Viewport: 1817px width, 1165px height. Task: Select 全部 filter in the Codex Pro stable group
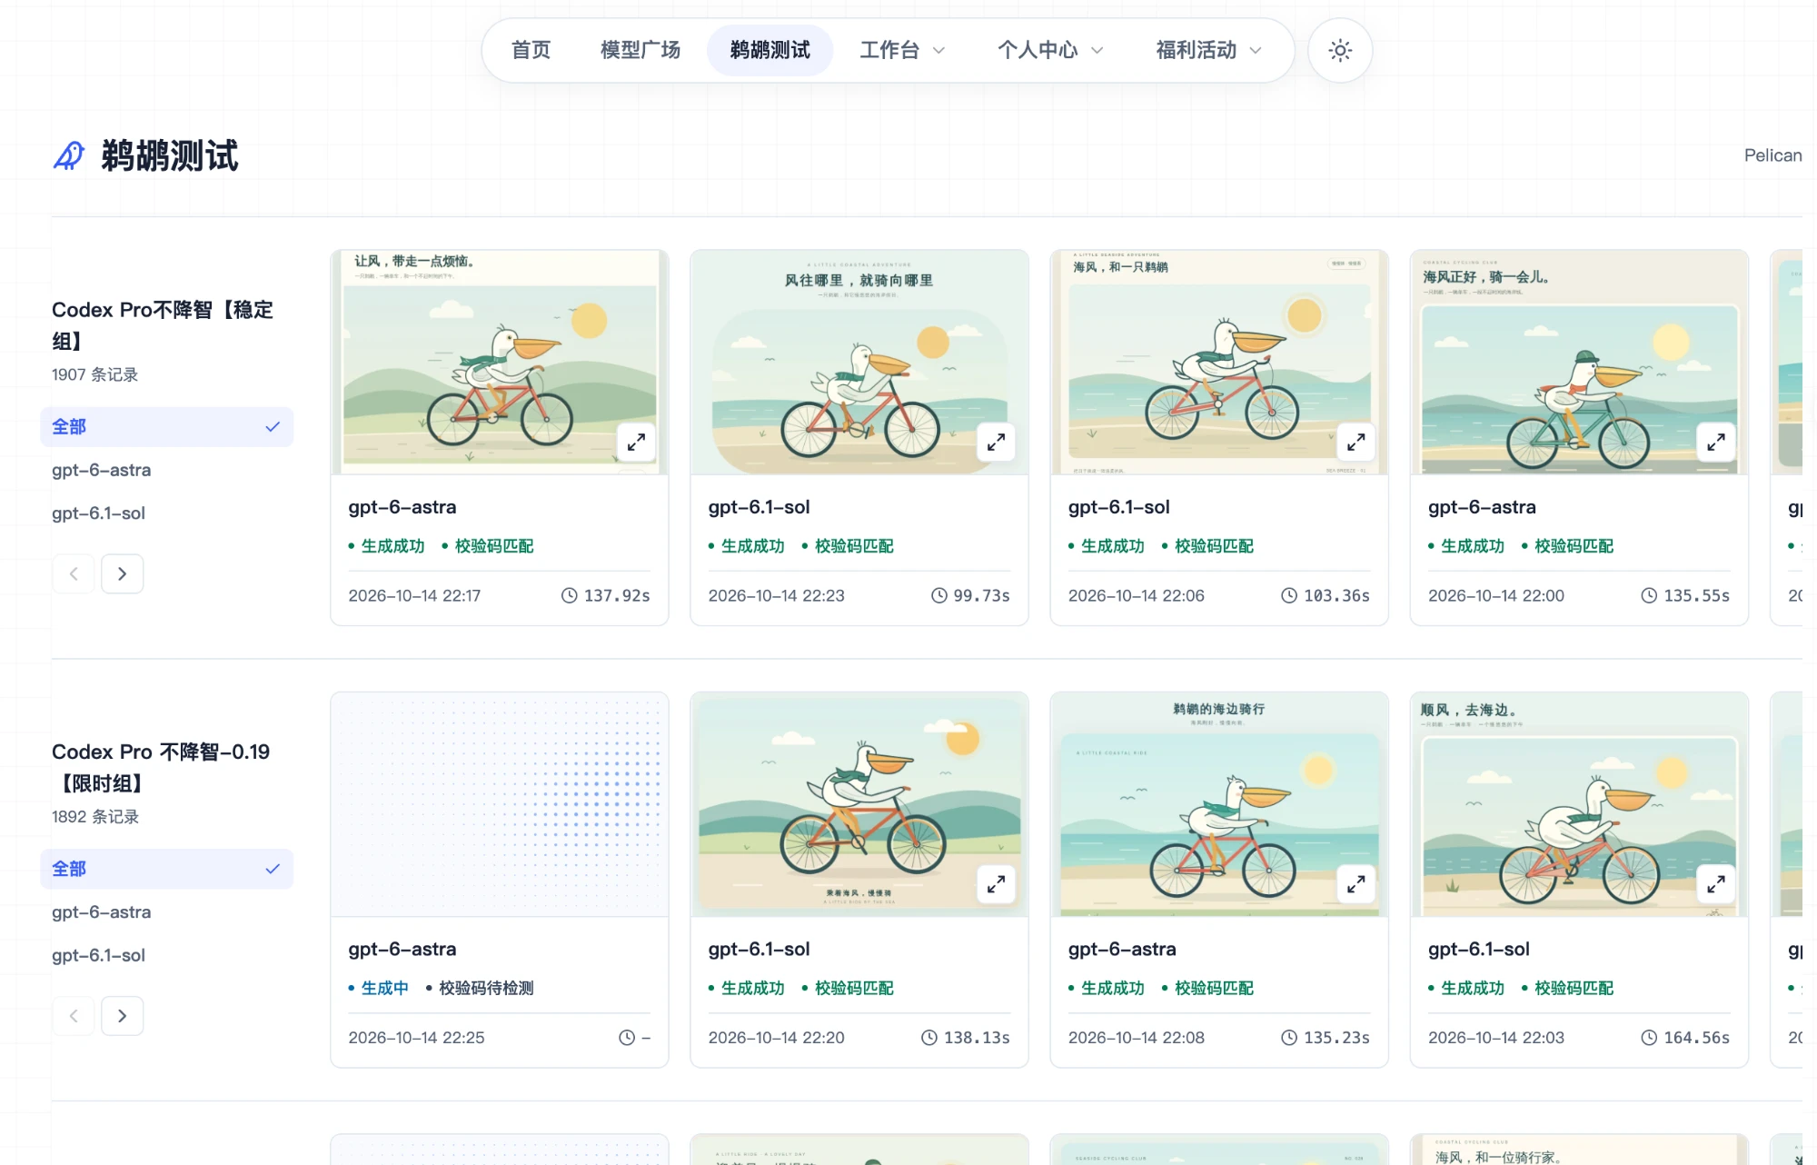(167, 426)
